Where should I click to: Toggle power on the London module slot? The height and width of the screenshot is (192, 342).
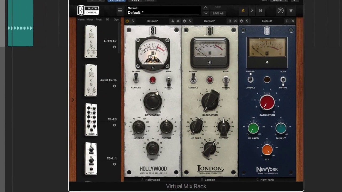point(184,21)
